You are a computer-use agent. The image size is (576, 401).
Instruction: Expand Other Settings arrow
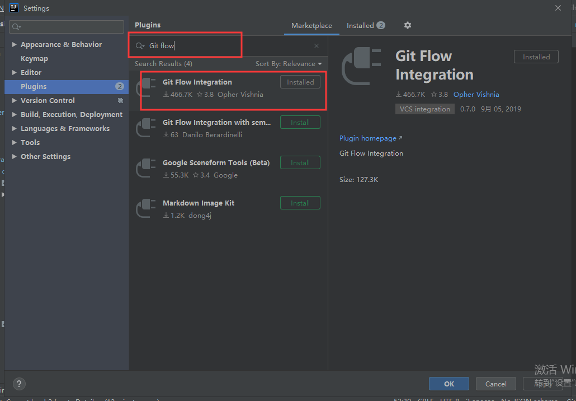pos(15,156)
